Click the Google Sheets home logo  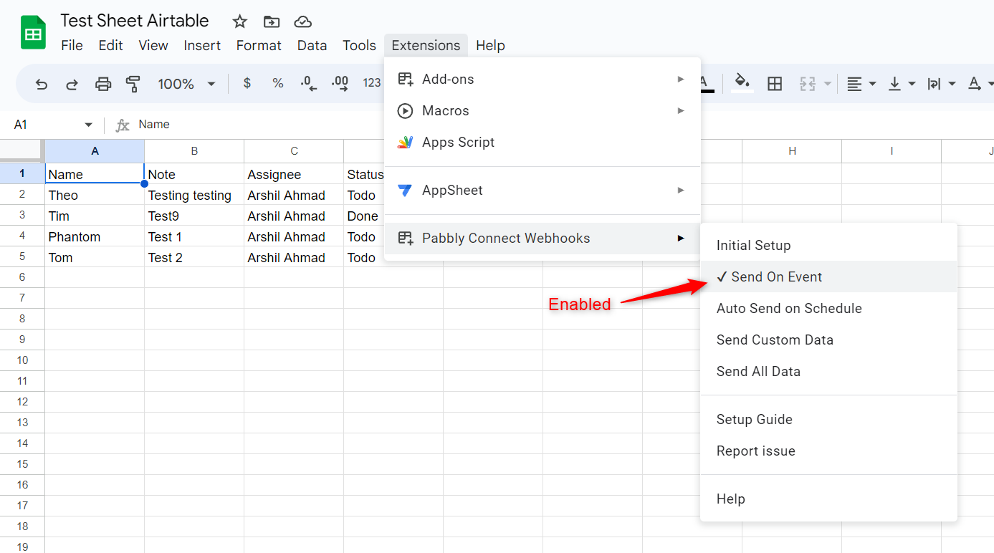[33, 33]
